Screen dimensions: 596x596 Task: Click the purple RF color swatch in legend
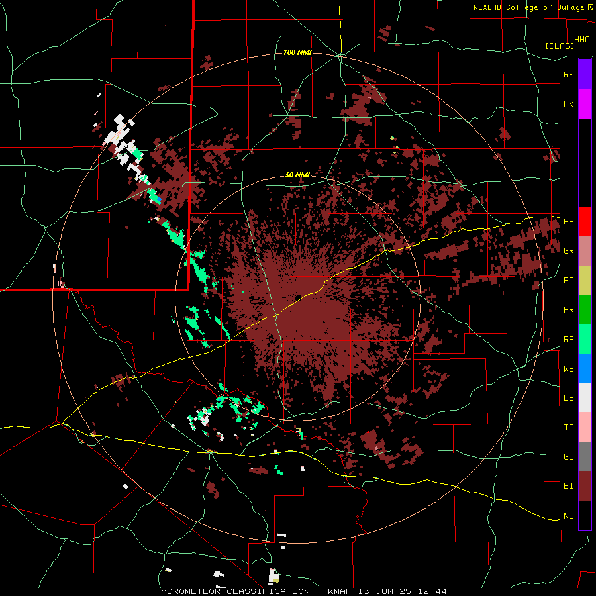click(x=585, y=74)
